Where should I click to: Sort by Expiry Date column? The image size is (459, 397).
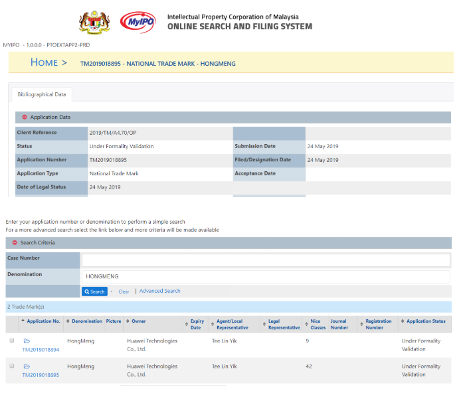pos(195,324)
